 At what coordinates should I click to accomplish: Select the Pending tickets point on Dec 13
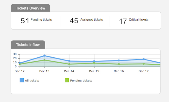click(x=45, y=60)
